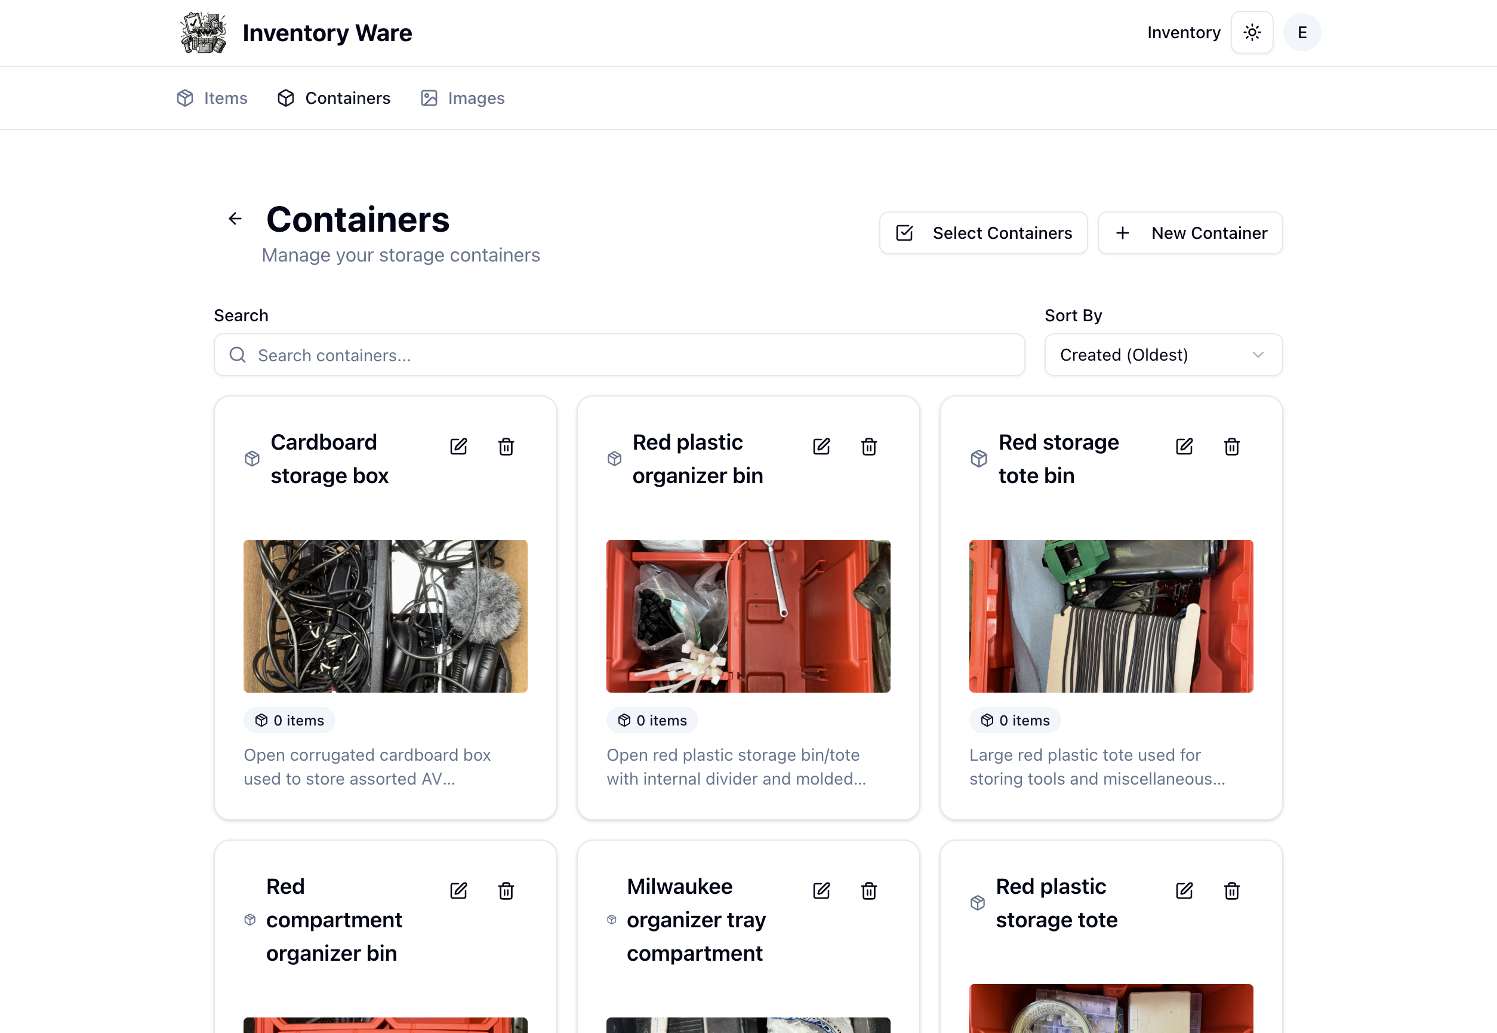Expand the Created (Oldest) sorting options
The image size is (1497, 1033).
pos(1163,355)
